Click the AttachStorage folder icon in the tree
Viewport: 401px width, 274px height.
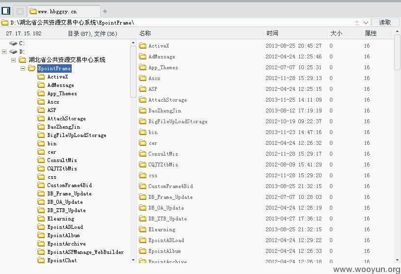[41, 118]
